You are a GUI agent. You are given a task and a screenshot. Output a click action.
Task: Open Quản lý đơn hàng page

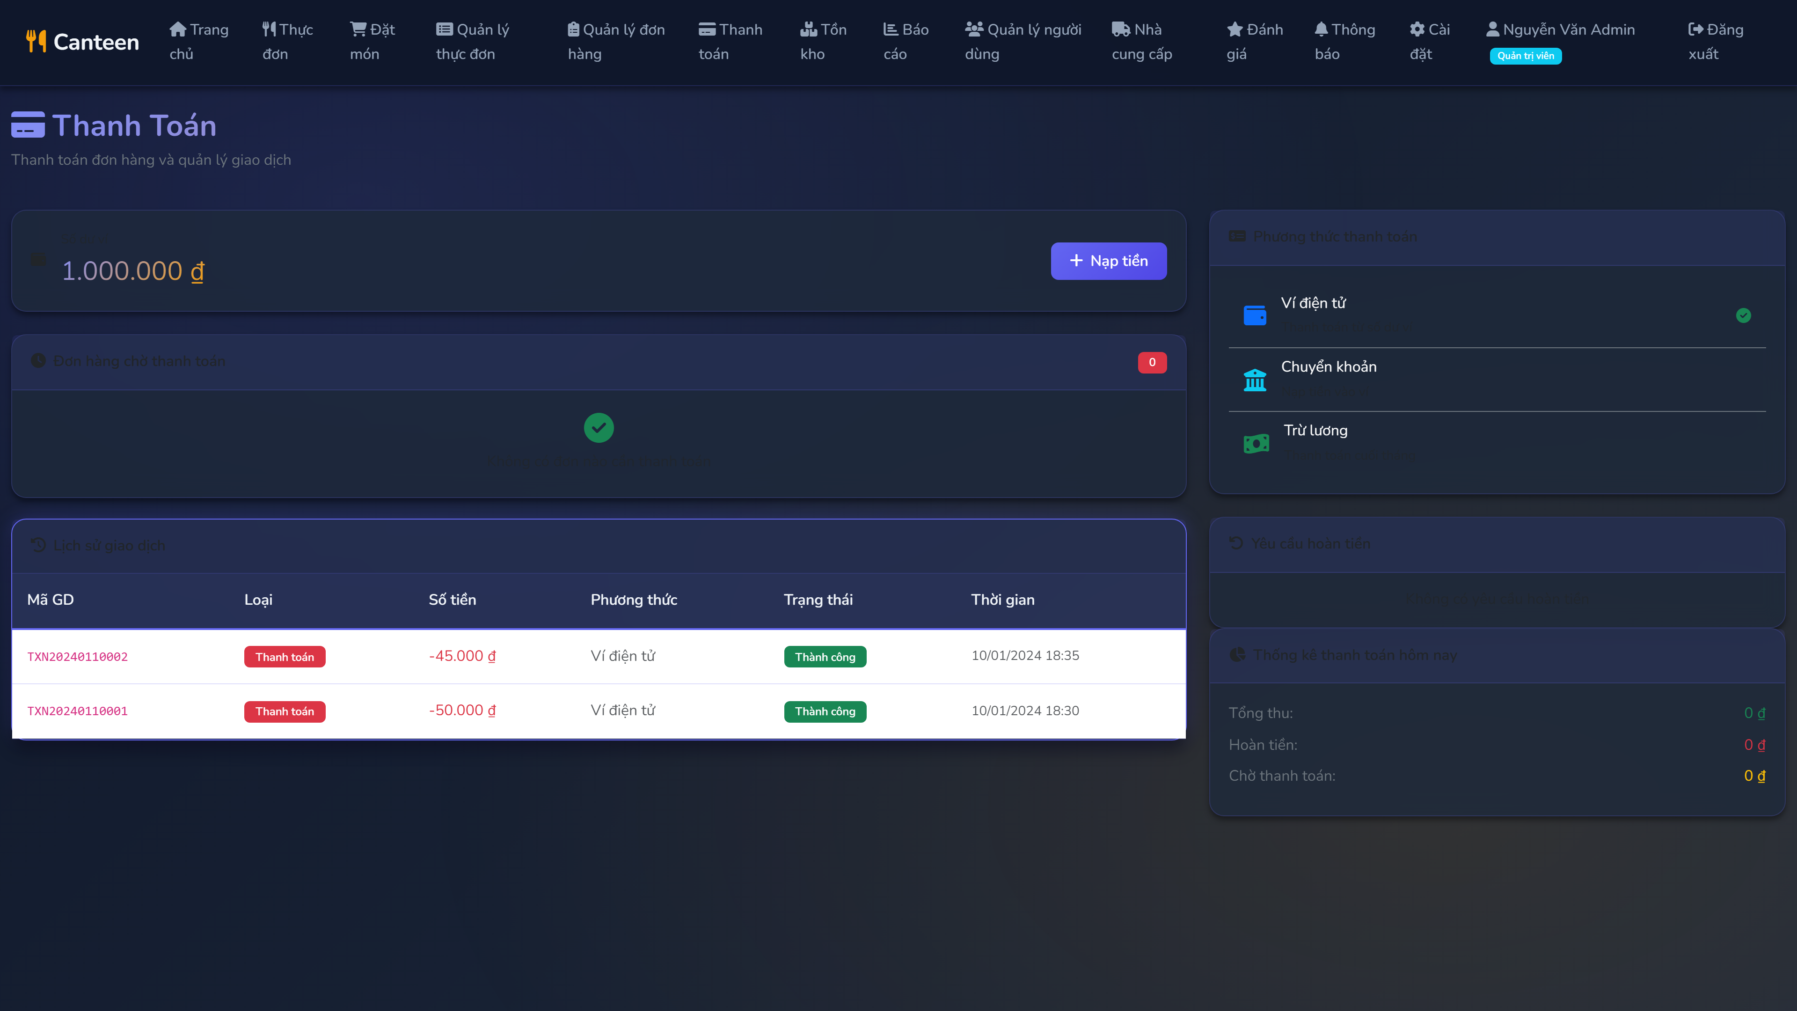click(x=616, y=42)
